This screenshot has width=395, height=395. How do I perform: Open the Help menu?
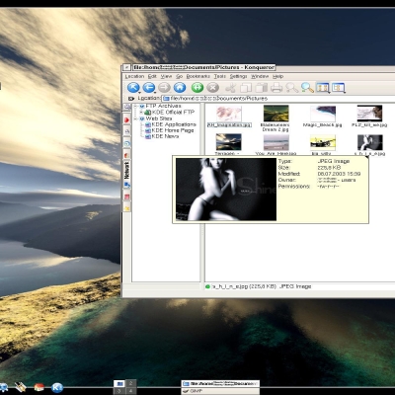click(278, 76)
